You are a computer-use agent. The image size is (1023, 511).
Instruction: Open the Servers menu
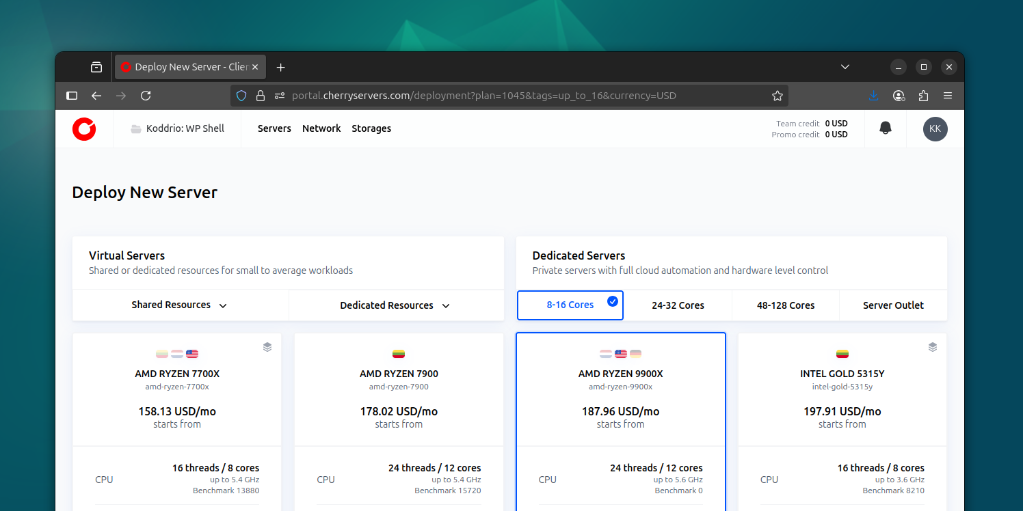coord(274,128)
